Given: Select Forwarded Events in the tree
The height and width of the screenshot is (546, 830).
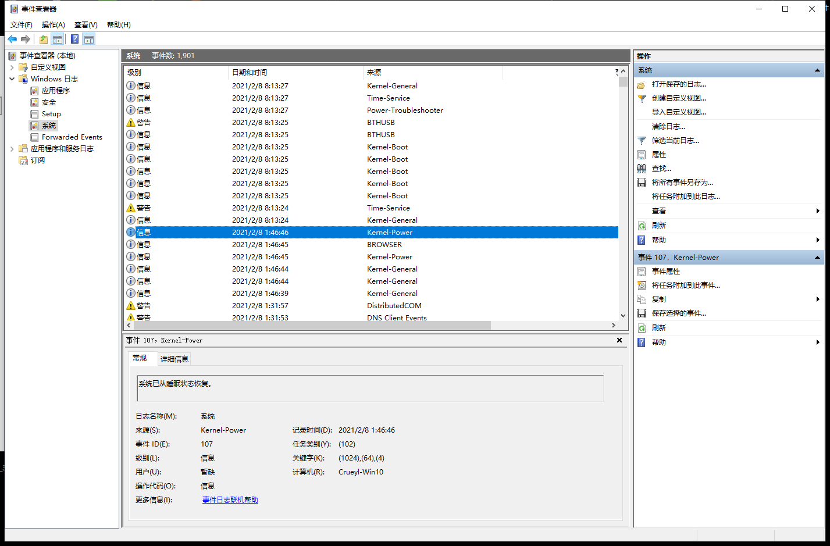Looking at the screenshot, I should point(72,137).
